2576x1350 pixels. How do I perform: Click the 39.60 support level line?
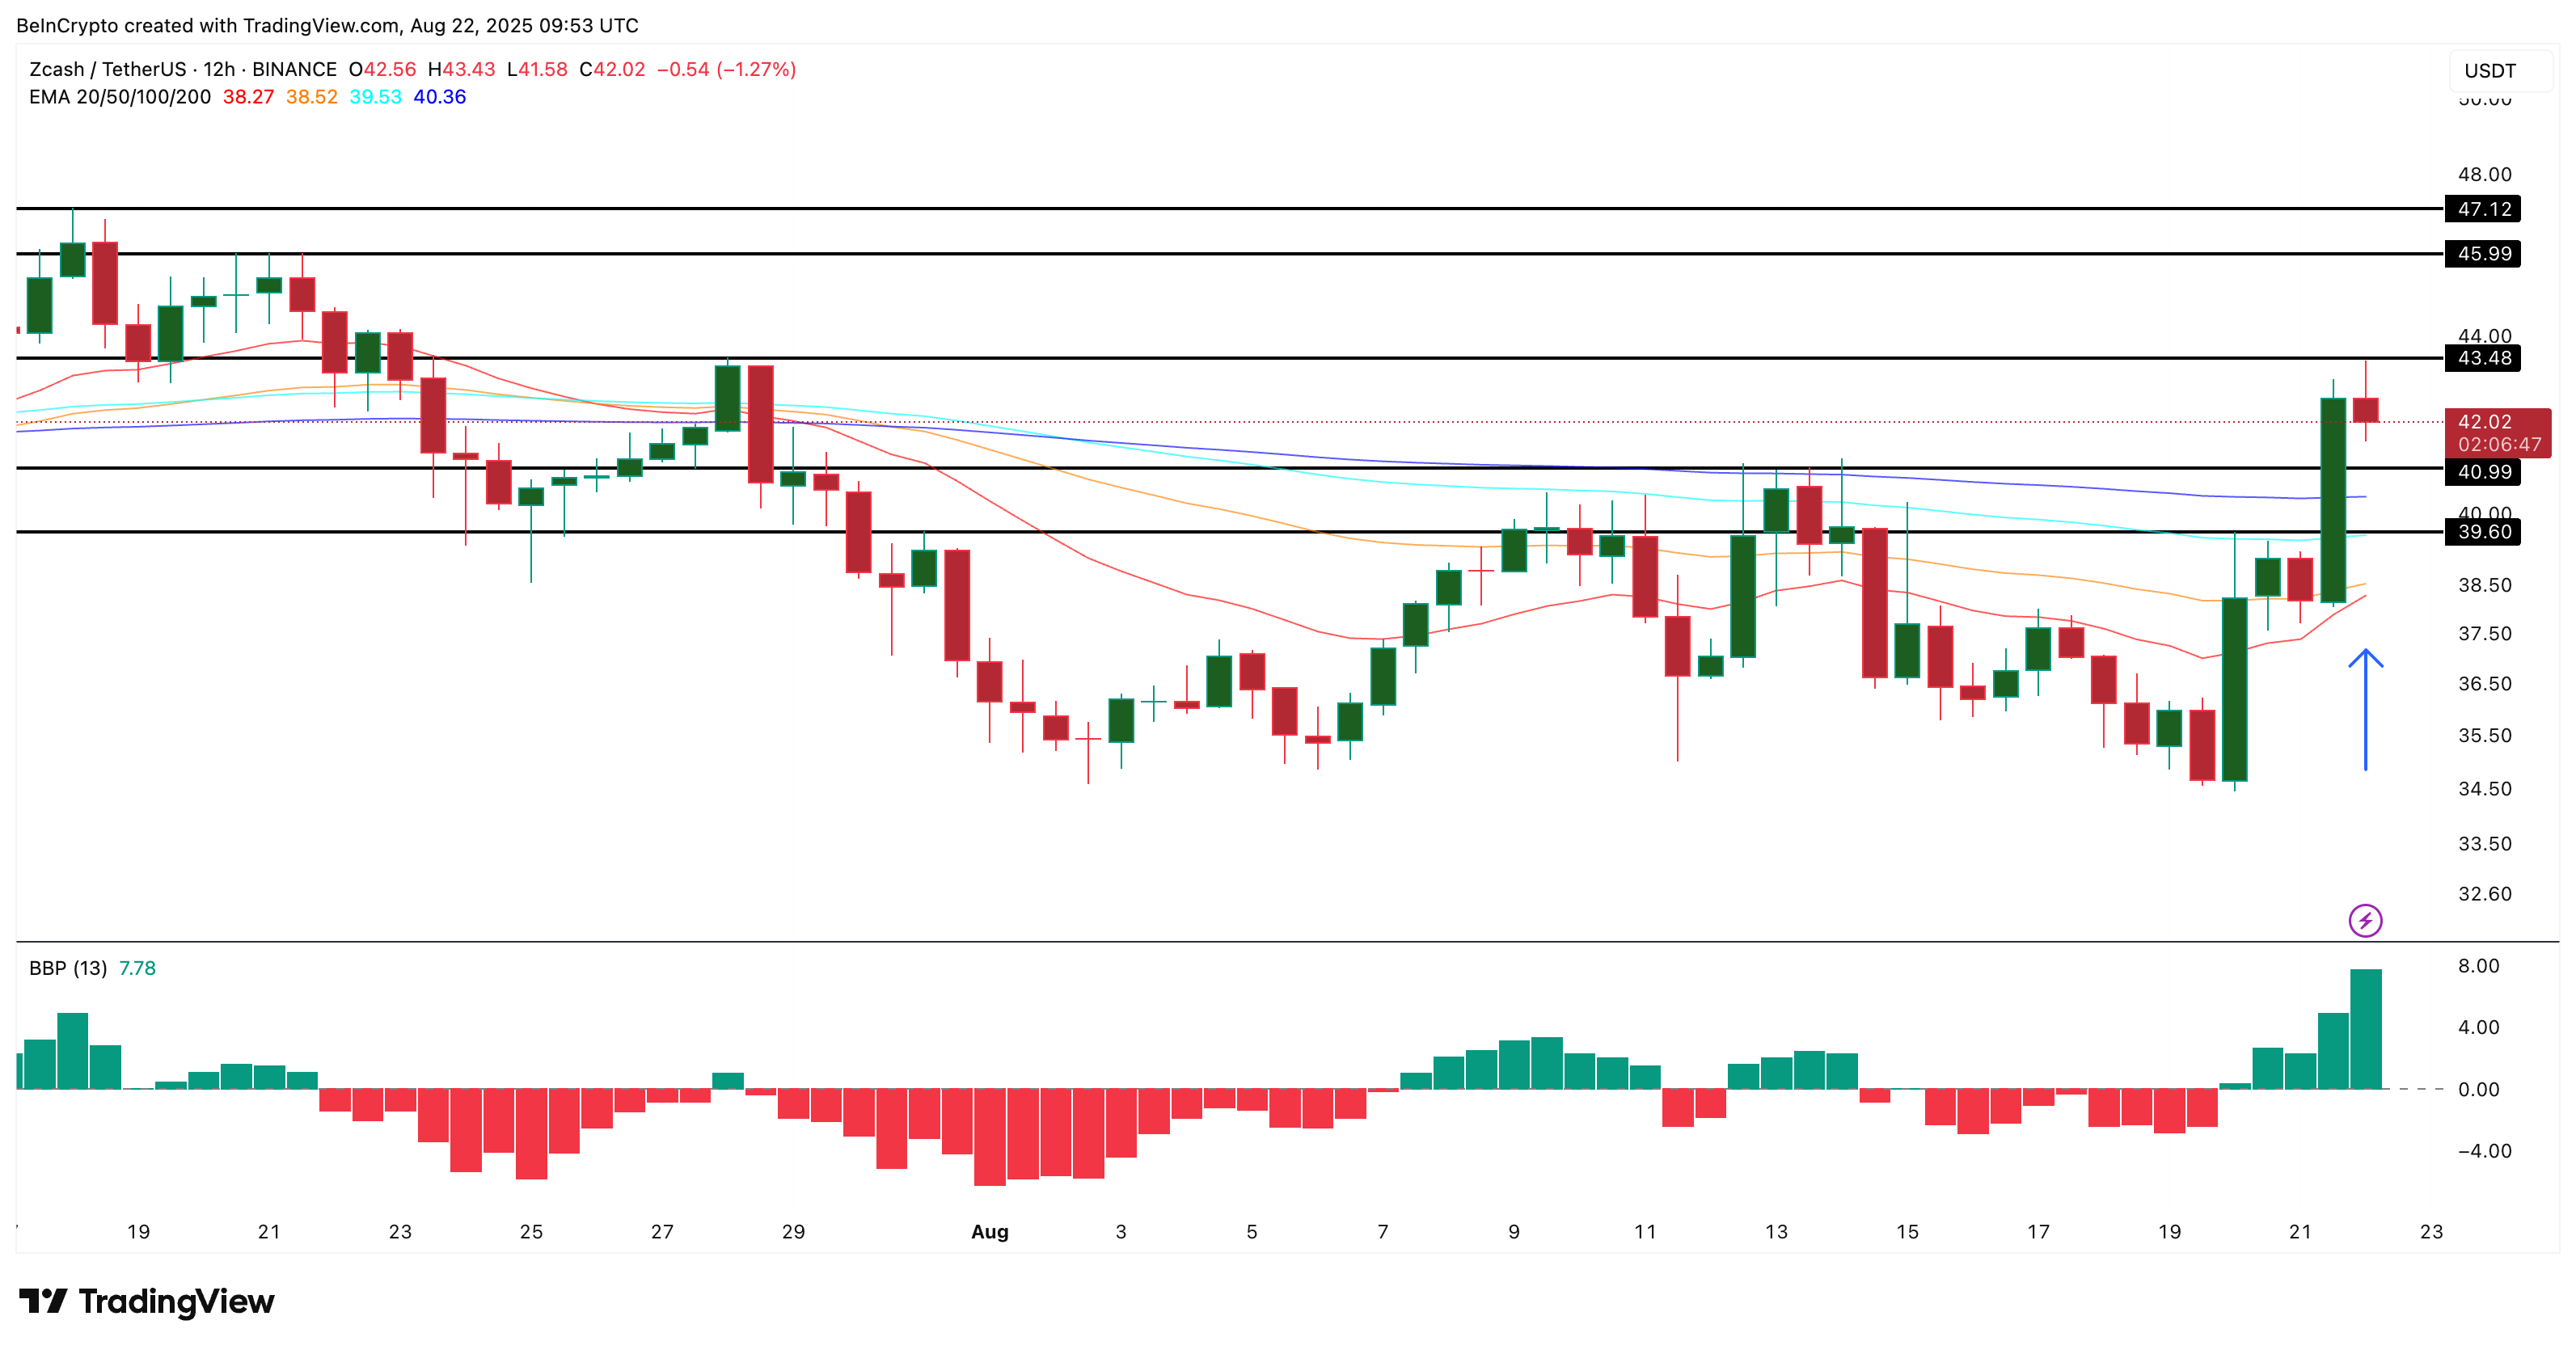click(1200, 534)
